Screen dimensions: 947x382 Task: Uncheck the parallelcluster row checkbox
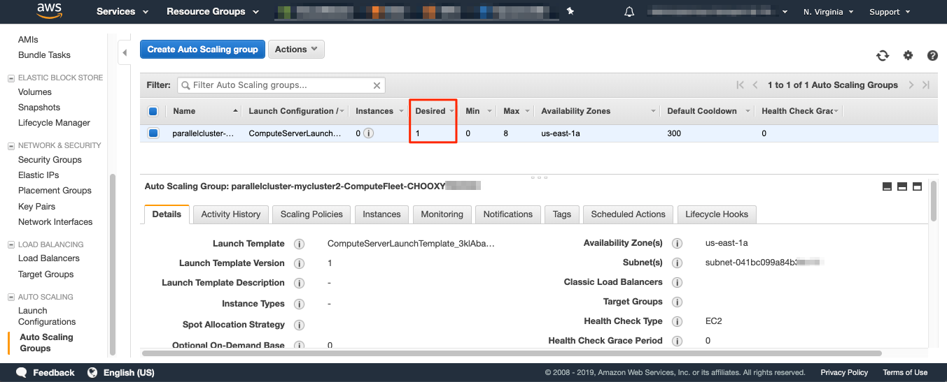pos(153,133)
